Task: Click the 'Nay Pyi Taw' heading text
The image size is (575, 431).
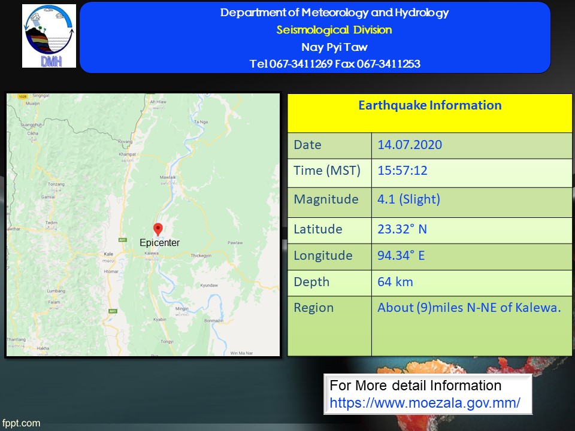Action: (334, 47)
